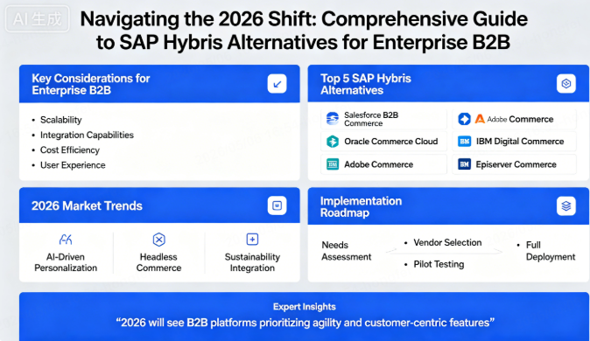Click the '2026 Market Trends' heading

click(87, 206)
